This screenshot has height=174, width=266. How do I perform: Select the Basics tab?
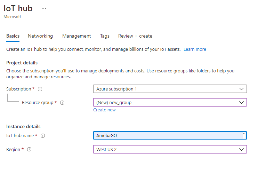pyautogui.click(x=13, y=36)
